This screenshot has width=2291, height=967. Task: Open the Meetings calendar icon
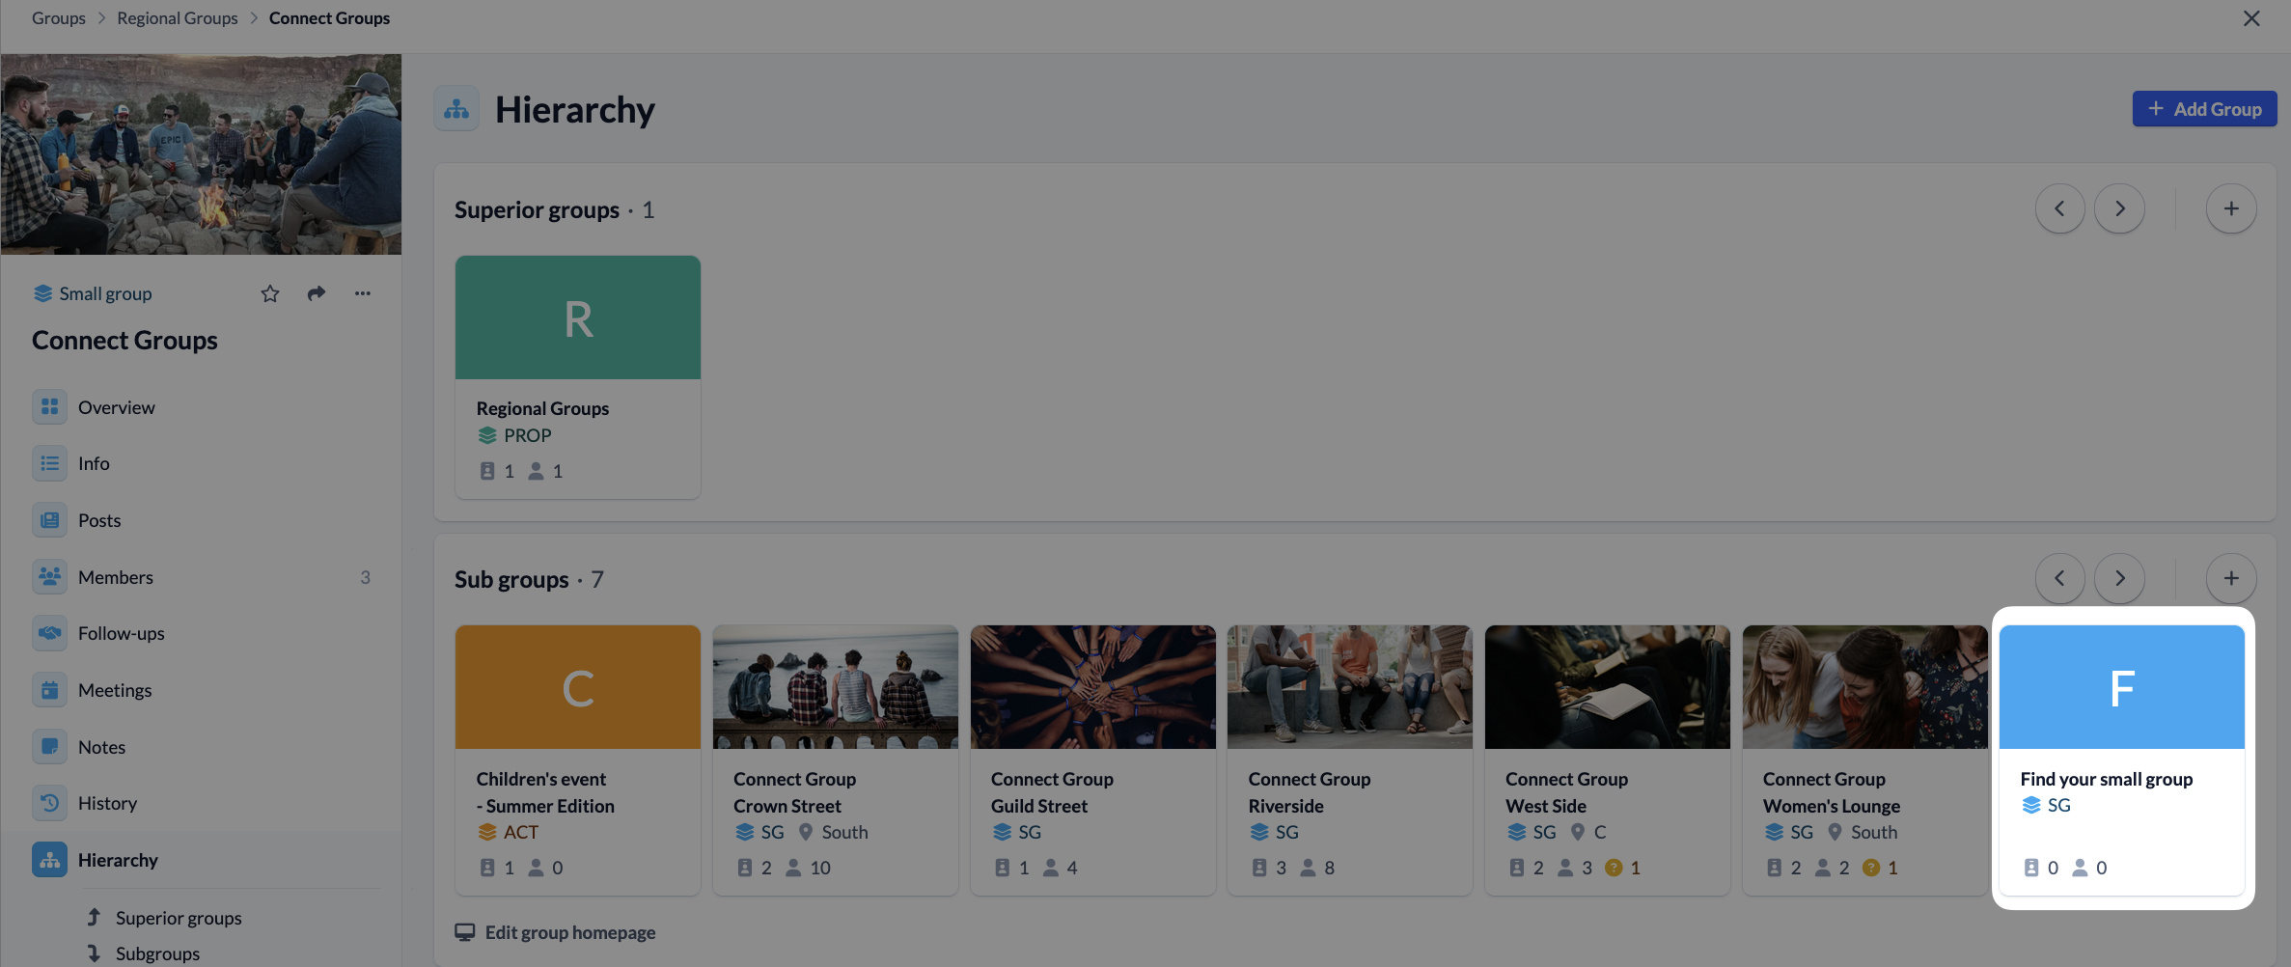(x=49, y=690)
